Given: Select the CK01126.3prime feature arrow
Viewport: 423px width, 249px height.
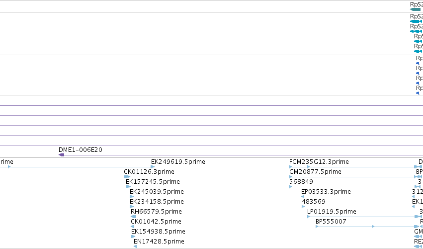Looking at the screenshot, I should tap(127, 177).
